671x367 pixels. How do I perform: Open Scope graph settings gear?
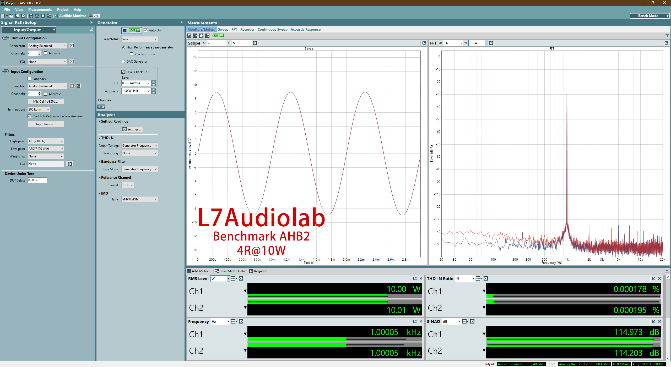tap(255, 43)
